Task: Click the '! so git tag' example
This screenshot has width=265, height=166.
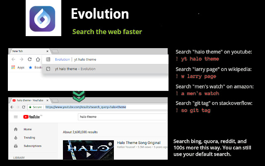Action: (x=193, y=110)
